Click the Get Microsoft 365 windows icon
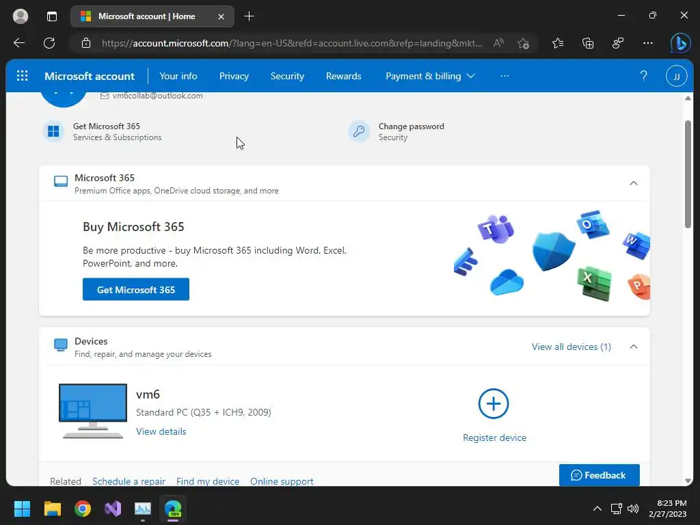The image size is (700, 525). (x=53, y=131)
